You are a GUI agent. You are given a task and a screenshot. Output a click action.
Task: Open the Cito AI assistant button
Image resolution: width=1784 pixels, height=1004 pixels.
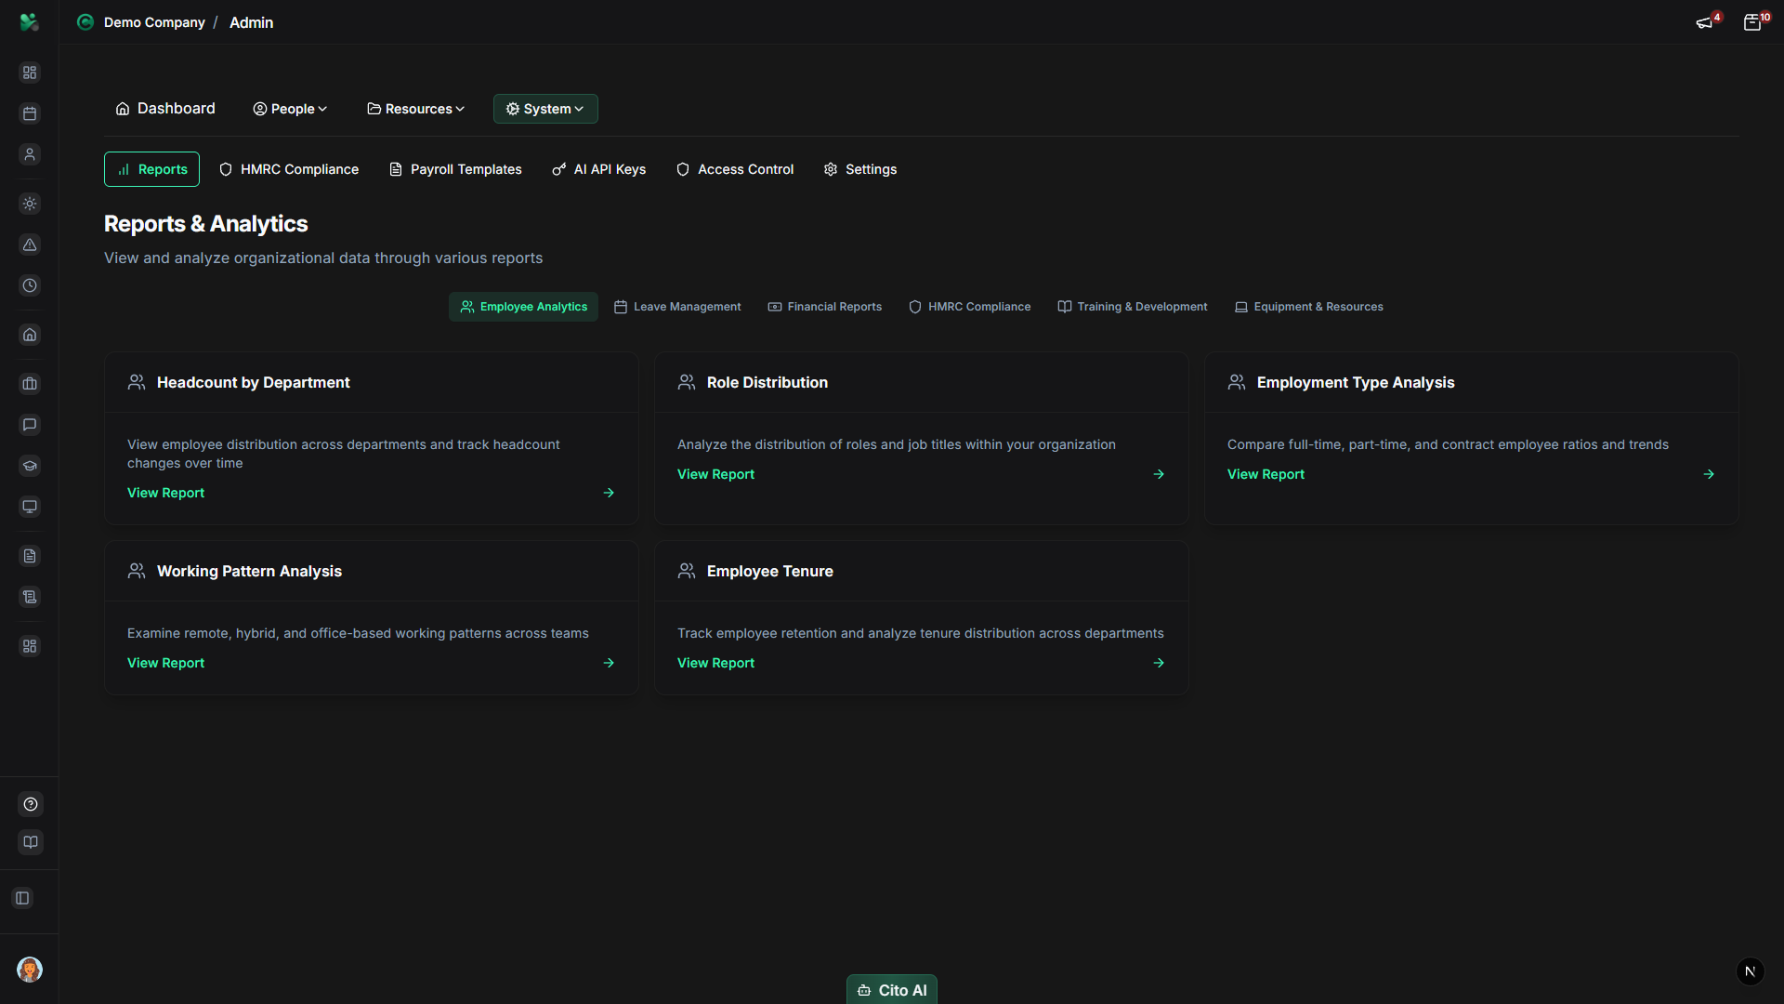coord(891,990)
